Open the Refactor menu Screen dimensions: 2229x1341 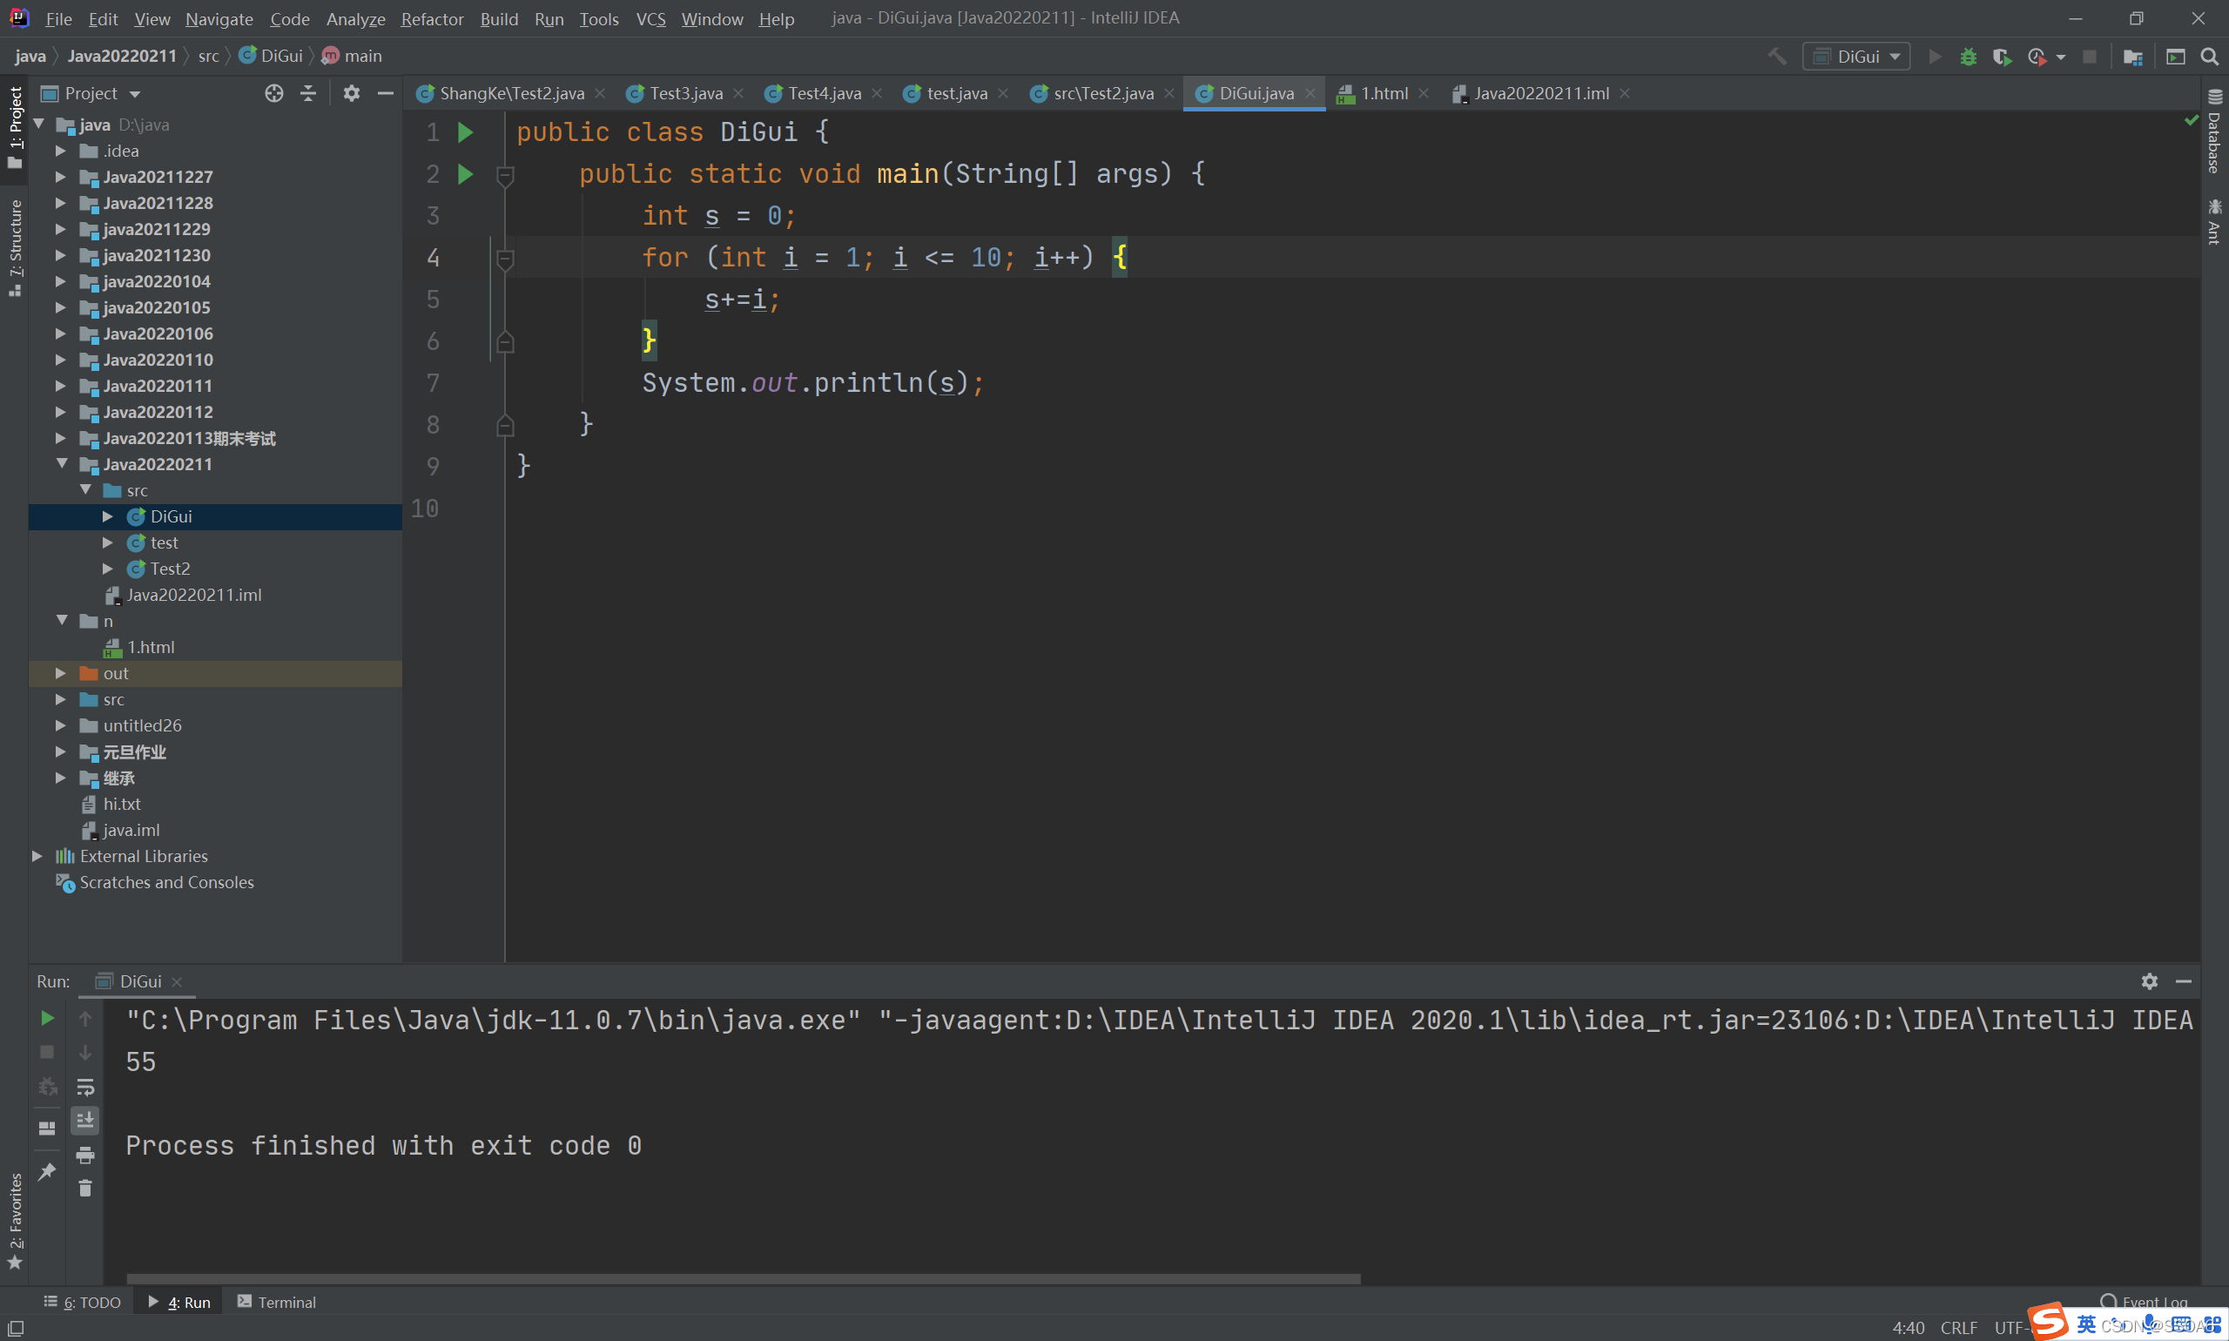pos(432,18)
